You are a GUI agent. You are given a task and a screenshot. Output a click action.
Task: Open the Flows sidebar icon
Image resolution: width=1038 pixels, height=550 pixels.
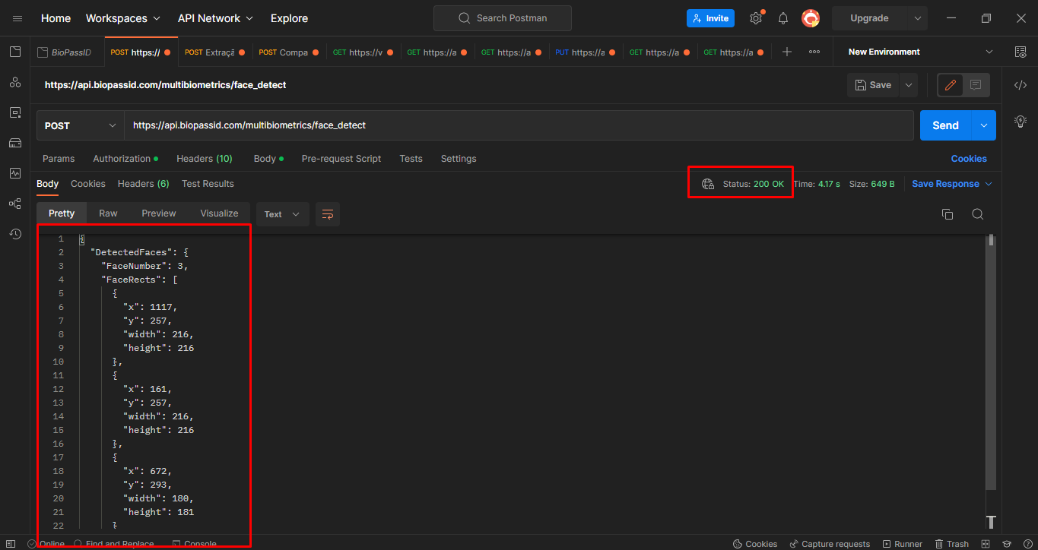pos(15,204)
